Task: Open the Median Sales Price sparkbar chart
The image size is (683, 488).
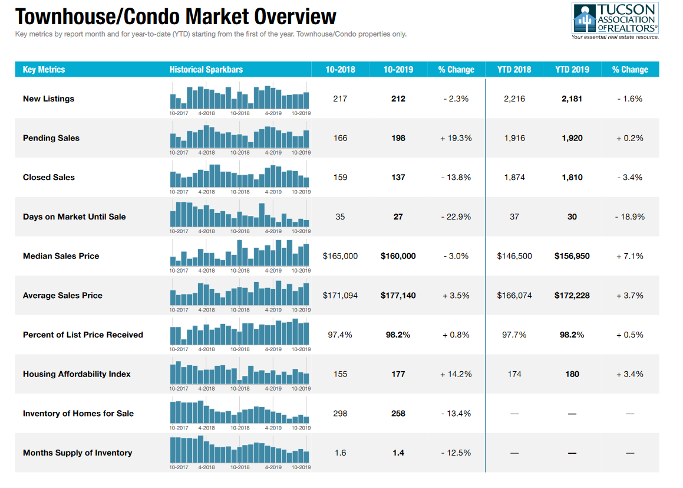Action: [239, 254]
